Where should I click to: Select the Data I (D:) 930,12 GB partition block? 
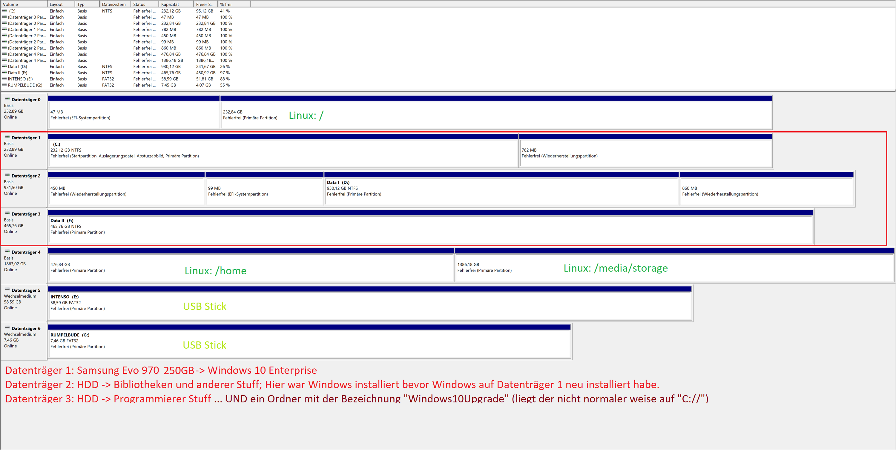[501, 189]
